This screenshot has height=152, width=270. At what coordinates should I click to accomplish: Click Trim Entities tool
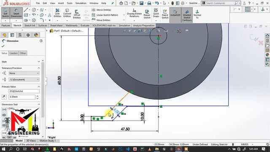pyautogui.click(x=57, y=13)
